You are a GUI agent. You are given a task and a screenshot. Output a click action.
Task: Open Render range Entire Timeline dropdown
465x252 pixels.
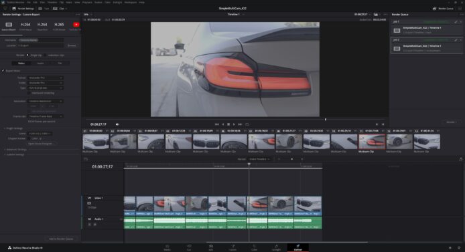[259, 159]
